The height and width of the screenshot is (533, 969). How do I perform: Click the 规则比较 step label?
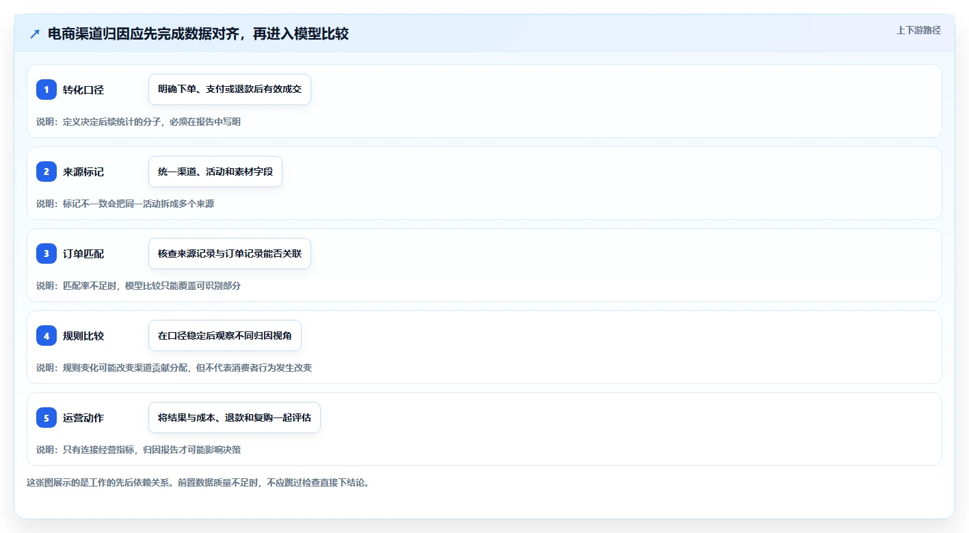(x=83, y=336)
